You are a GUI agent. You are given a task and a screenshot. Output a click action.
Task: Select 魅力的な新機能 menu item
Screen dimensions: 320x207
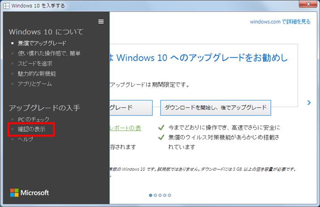37,74
